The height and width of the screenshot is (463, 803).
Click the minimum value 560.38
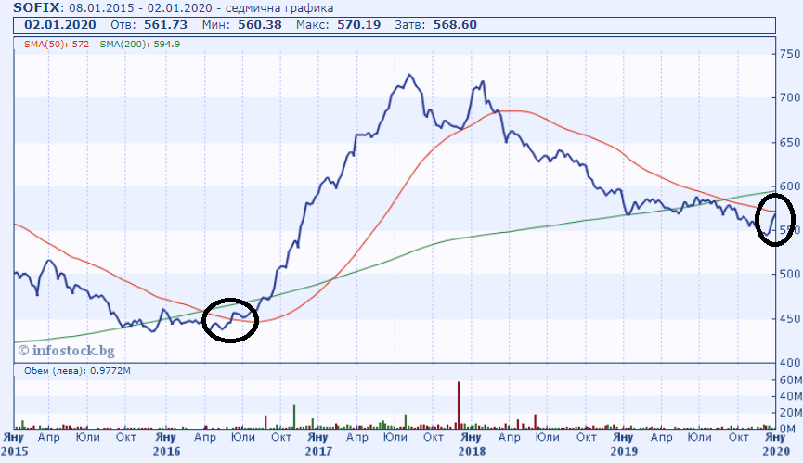click(x=260, y=24)
